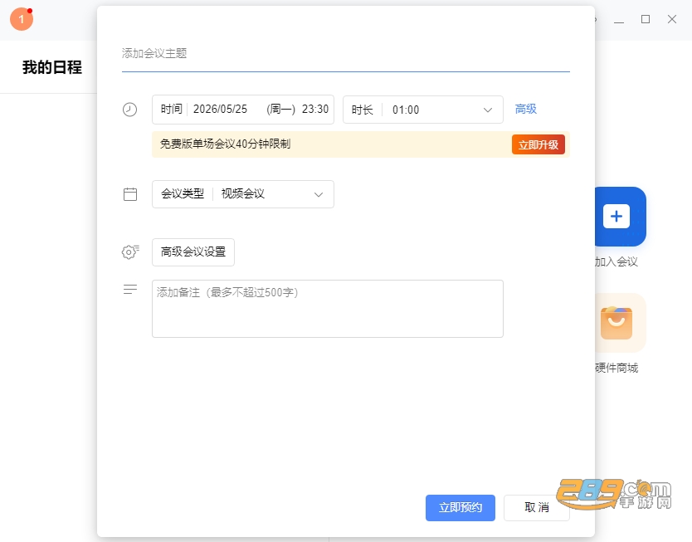
Task: Click the blue 加入会议 plus icon
Action: (x=621, y=217)
